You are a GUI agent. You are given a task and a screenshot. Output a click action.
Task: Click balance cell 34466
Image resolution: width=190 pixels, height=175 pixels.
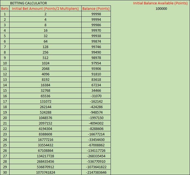(x=96, y=90)
